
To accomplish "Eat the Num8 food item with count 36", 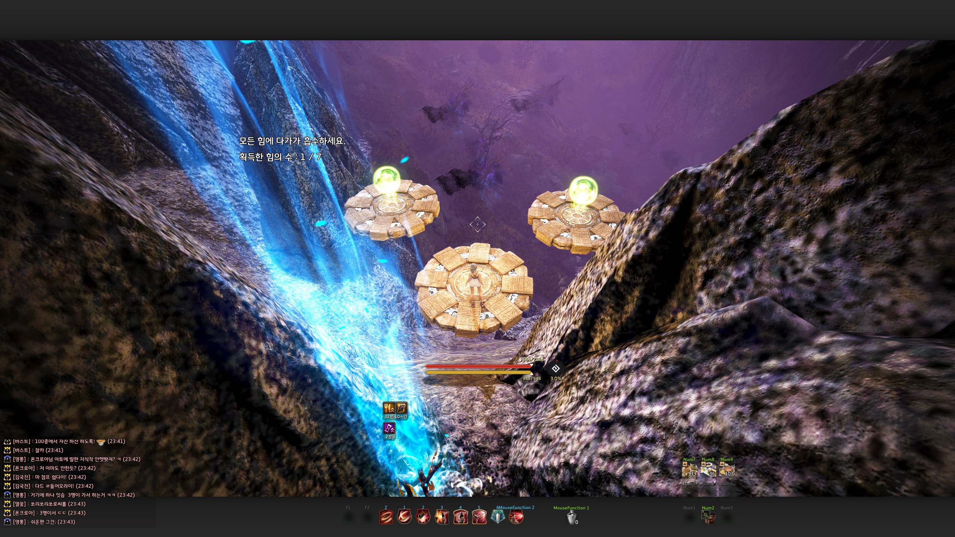I will pos(708,470).
